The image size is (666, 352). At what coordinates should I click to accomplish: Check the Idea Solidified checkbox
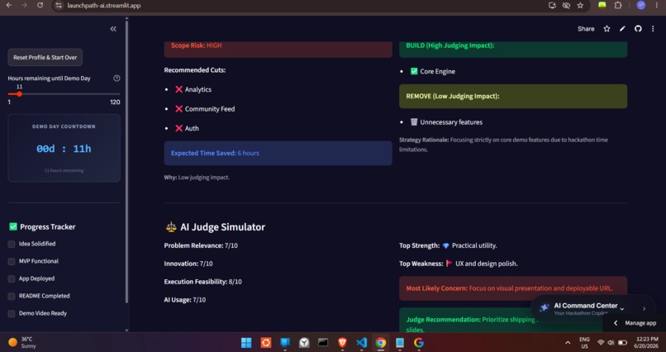click(x=12, y=244)
